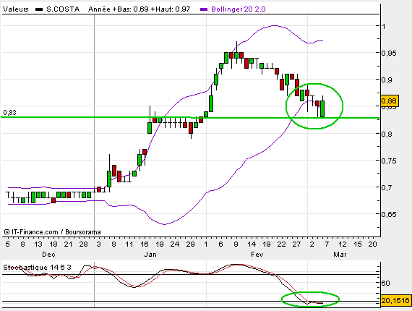
Task: Click the '60' stochastic axis label
Action: coord(385,283)
